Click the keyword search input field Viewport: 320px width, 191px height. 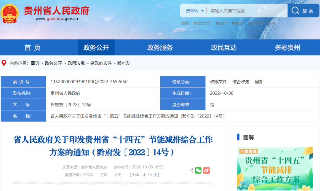(247, 11)
